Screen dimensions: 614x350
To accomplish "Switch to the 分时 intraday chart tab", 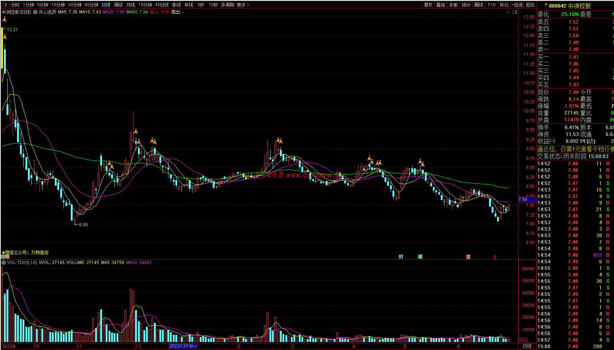I will 15,5.
